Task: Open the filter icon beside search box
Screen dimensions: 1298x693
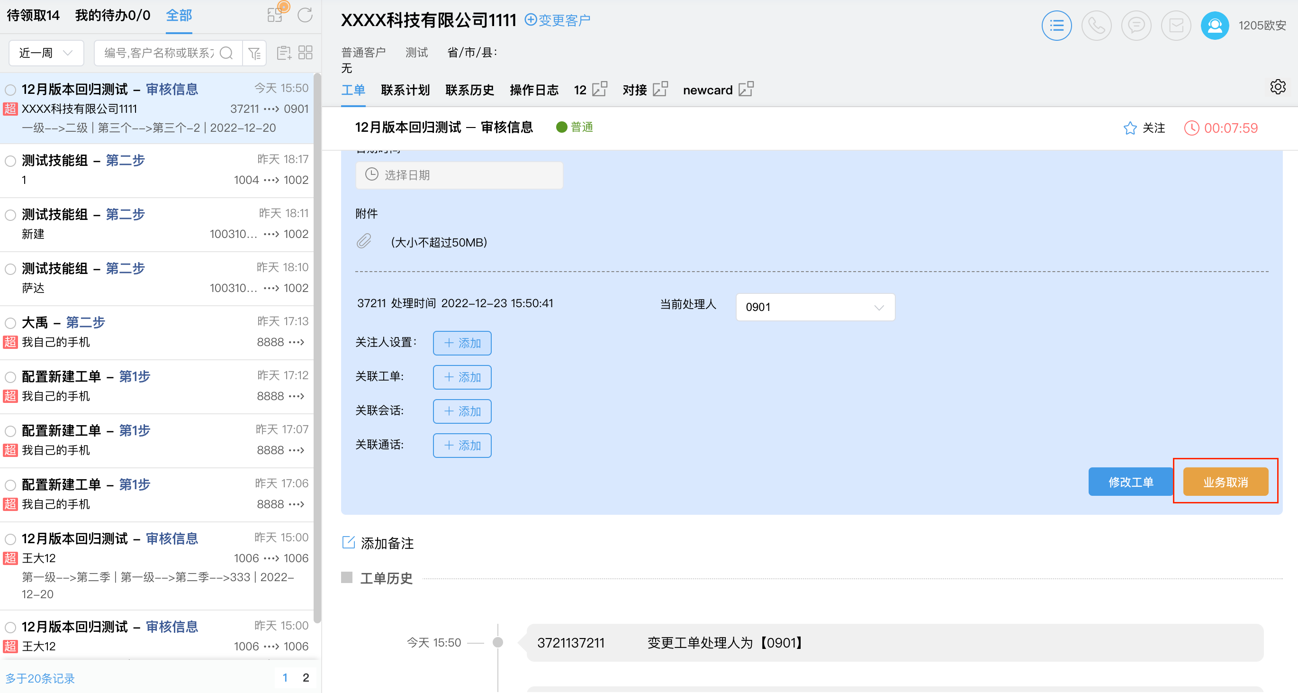Action: click(x=254, y=53)
